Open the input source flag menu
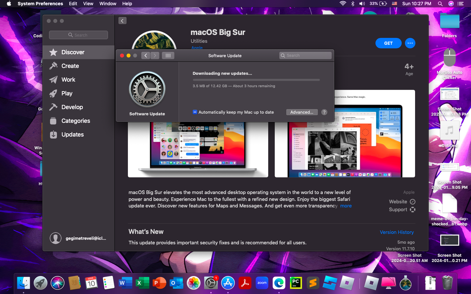 pos(394,4)
